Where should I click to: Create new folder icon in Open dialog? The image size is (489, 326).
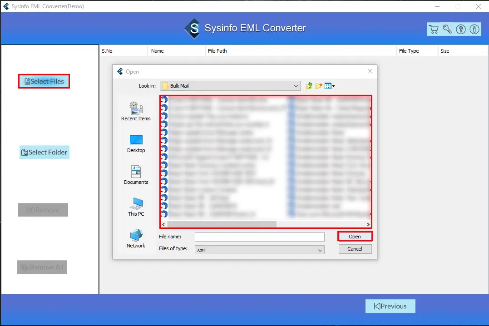pos(318,86)
